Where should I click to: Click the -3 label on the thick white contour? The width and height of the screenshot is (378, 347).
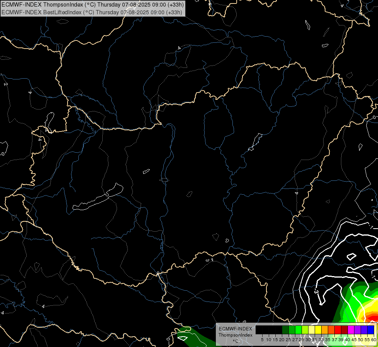(316, 291)
